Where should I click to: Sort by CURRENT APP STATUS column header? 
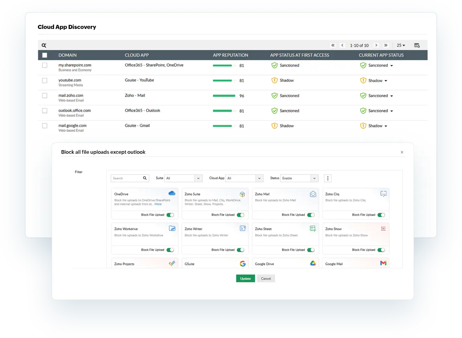pyautogui.click(x=381, y=55)
